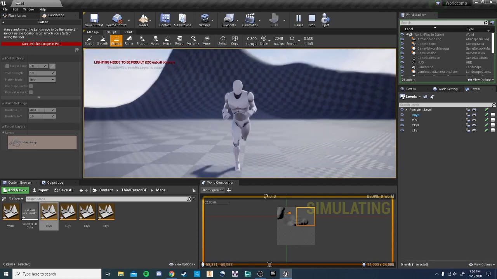Toggle the Use Slope Flatten checkbox

(x=31, y=86)
